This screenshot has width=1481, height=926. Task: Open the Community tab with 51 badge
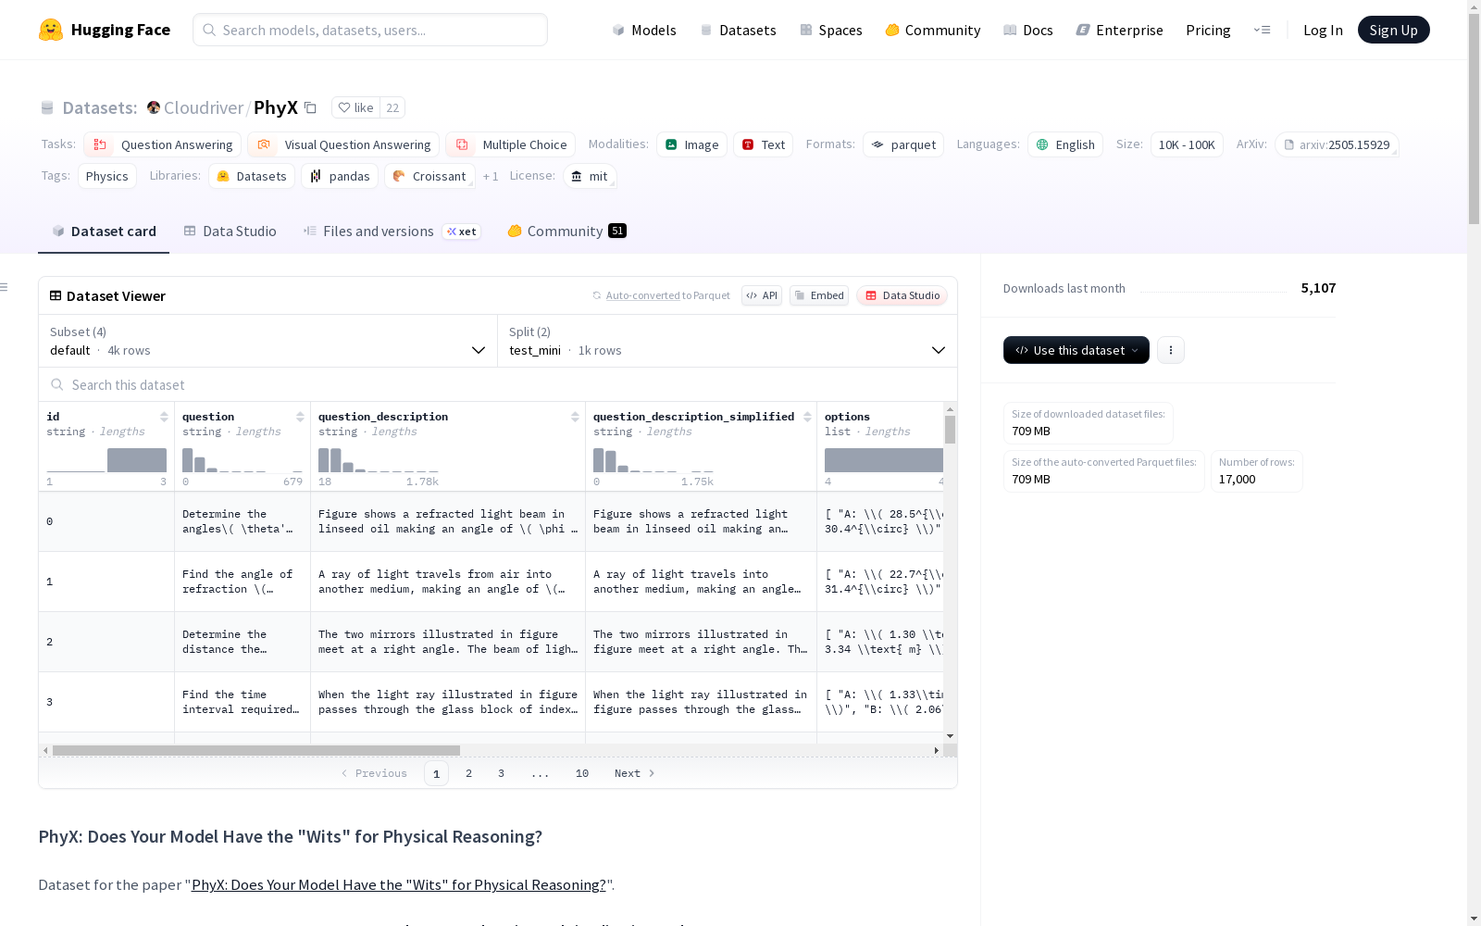pos(566,231)
